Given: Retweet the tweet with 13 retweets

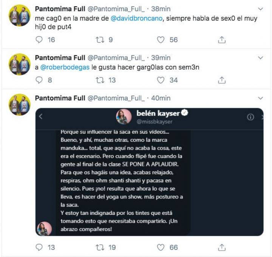Looking at the screenshot, I should [x=100, y=80].
